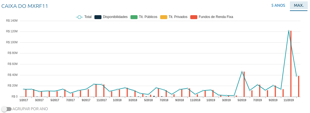Toggle Disponibilidades legend entry
The width and height of the screenshot is (310, 113).
(x=111, y=17)
